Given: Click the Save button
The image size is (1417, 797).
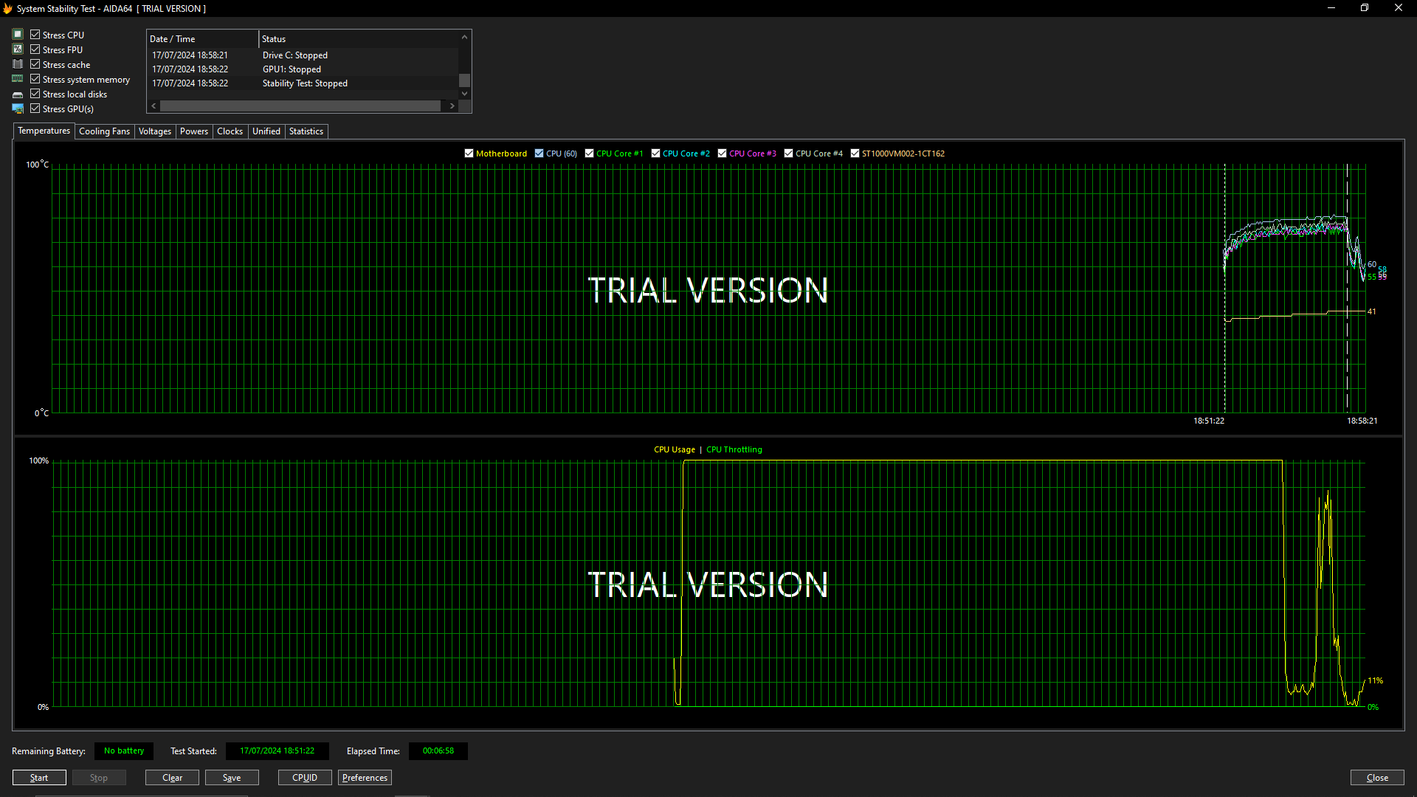Looking at the screenshot, I should [x=232, y=778].
